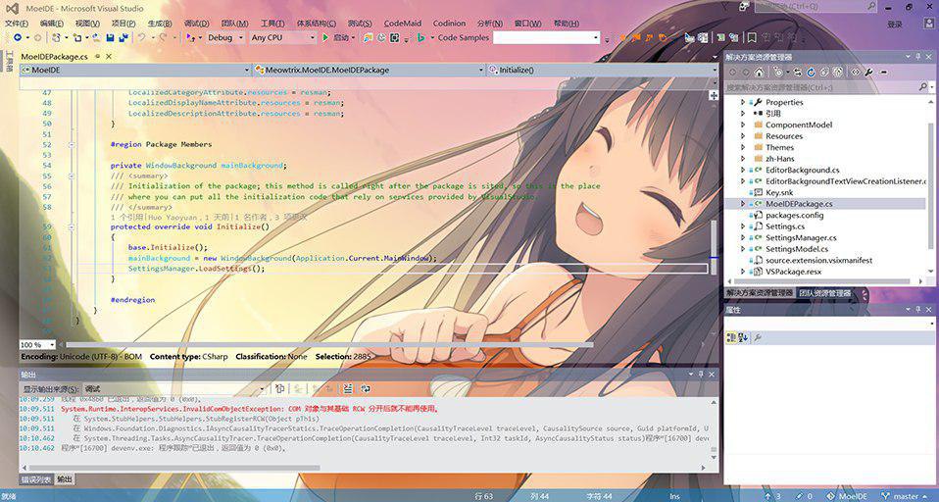Viewport: 939px width, 502px height.
Task: Click the Save All icon in toolbar
Action: [x=124, y=37]
